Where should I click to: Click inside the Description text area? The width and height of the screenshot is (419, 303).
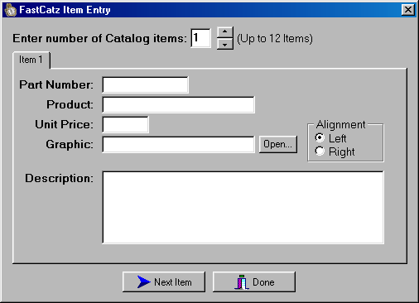pyautogui.click(x=243, y=207)
